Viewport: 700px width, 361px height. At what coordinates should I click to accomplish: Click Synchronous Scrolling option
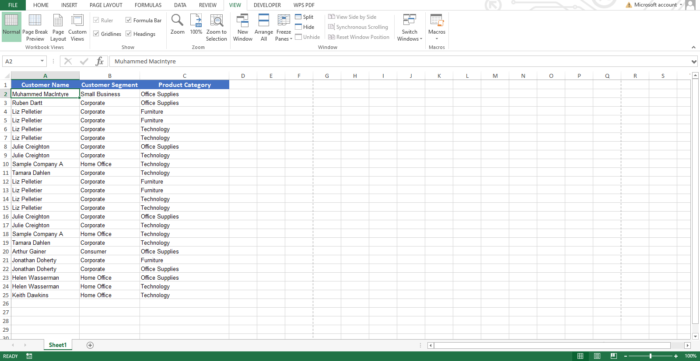358,27
